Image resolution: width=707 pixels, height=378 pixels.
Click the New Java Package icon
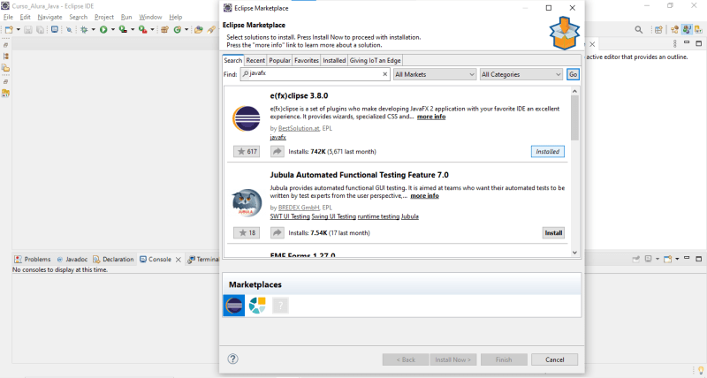click(164, 30)
